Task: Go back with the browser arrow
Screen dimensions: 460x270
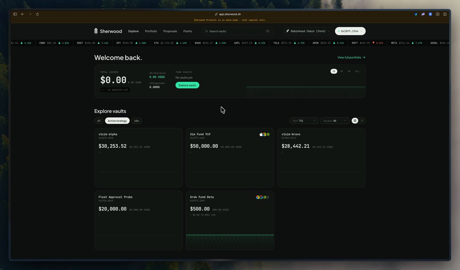Action: click(x=23, y=14)
